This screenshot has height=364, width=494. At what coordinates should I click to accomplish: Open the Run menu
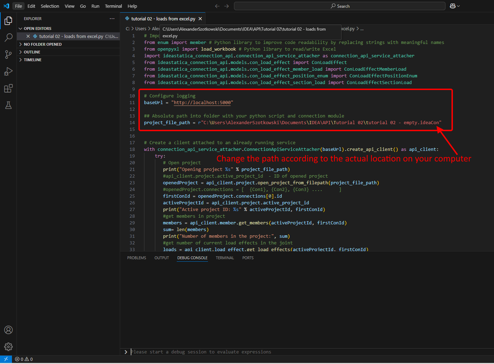[x=95, y=6]
